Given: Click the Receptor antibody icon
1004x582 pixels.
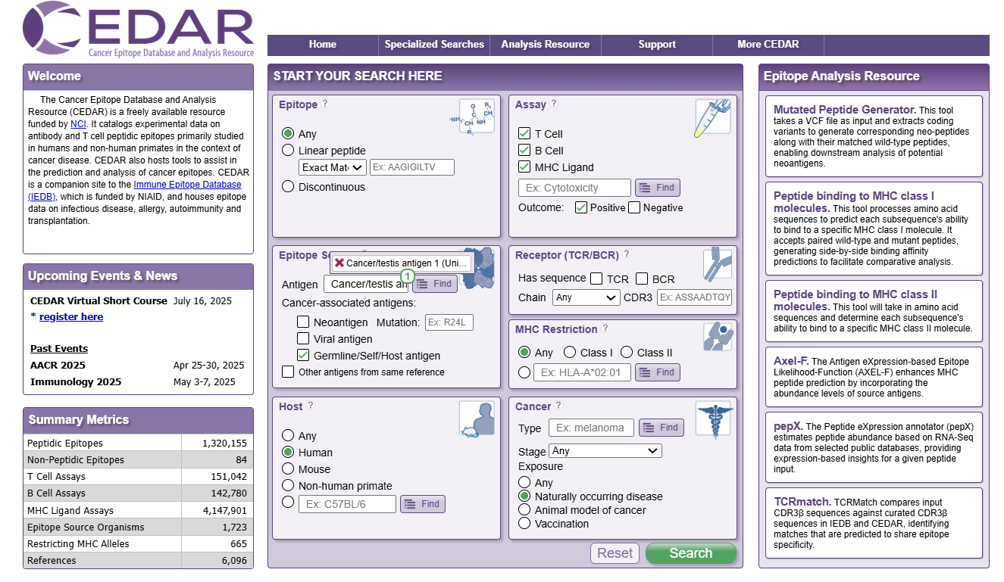Looking at the screenshot, I should coord(717,264).
